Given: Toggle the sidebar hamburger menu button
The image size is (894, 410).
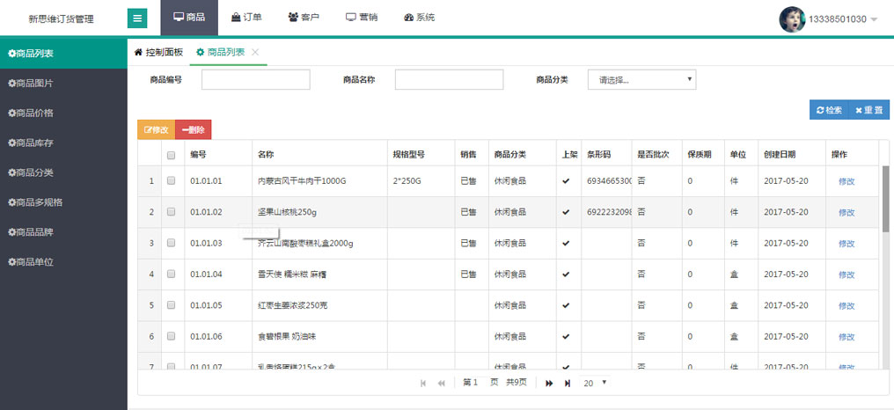Looking at the screenshot, I should [137, 18].
